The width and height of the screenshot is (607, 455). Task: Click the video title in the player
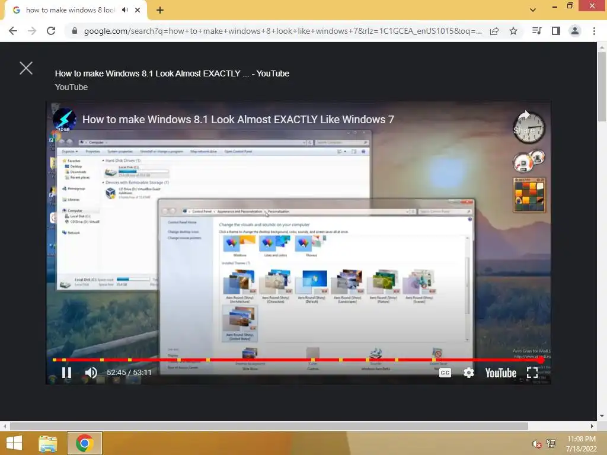pos(238,120)
